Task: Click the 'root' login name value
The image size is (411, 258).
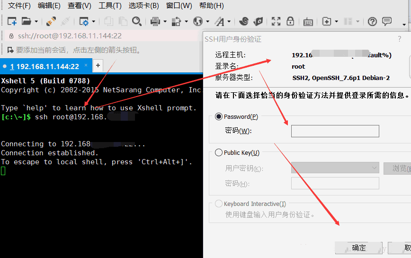Action: coord(298,67)
